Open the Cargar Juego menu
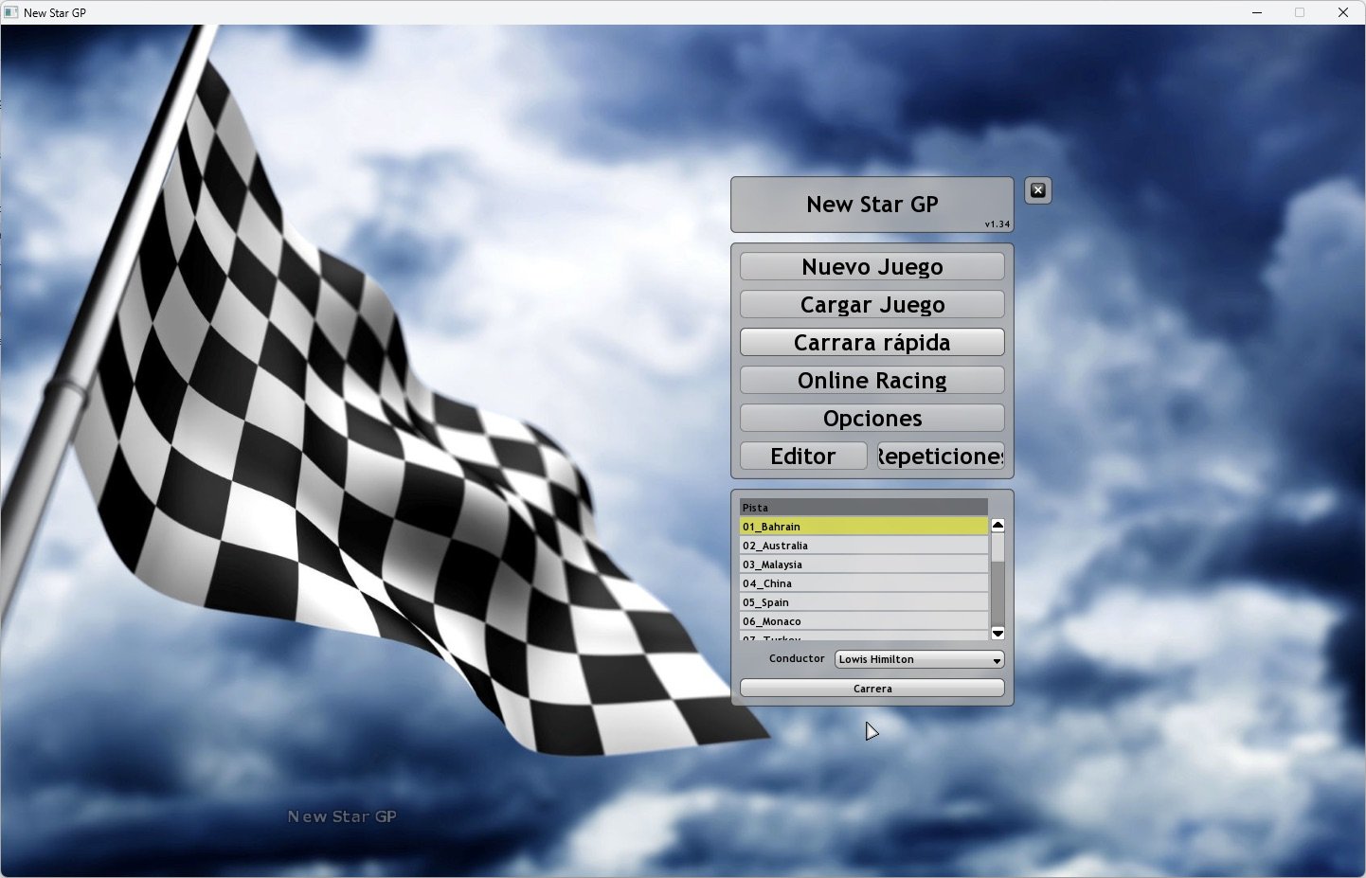The height and width of the screenshot is (878, 1366). pyautogui.click(x=872, y=305)
